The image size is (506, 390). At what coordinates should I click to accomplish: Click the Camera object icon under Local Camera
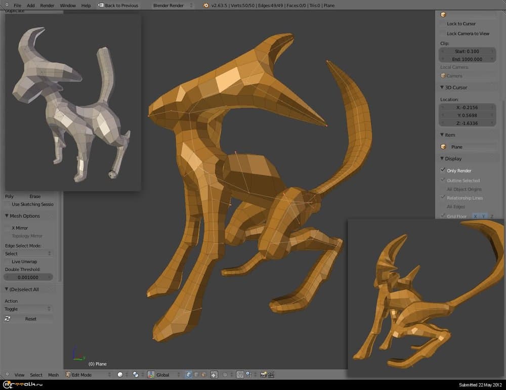443,76
